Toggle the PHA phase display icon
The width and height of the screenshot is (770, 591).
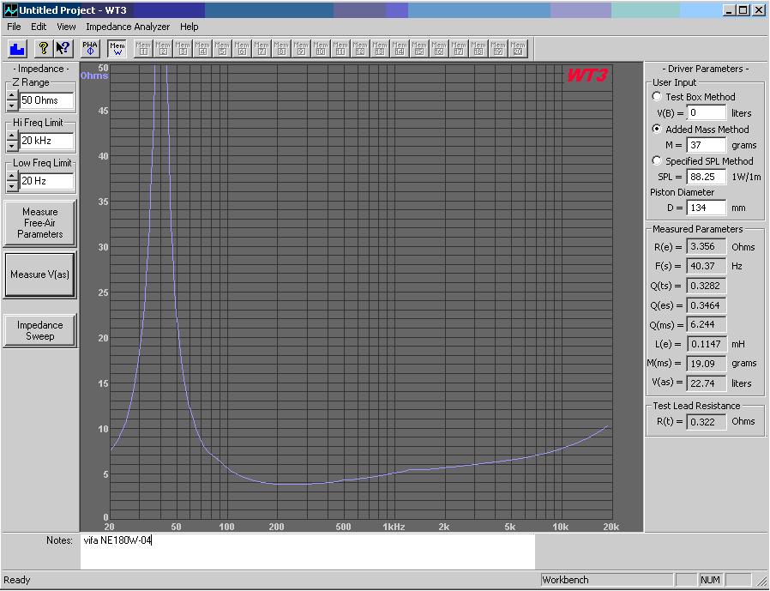click(x=90, y=47)
